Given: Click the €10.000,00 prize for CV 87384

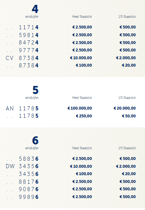Looking at the screenshot, I should 81,58.
